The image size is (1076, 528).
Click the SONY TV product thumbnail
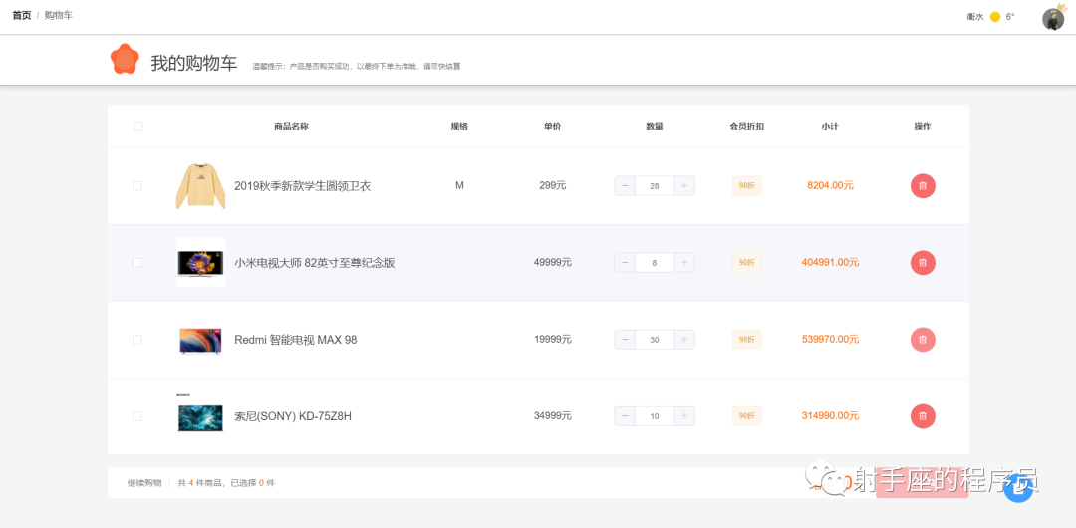coord(200,417)
